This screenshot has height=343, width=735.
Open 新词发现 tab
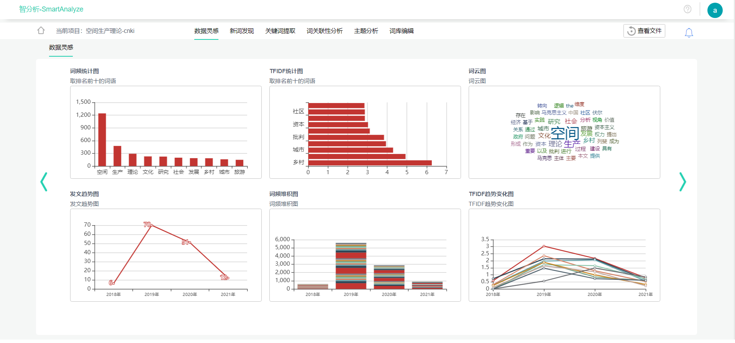pos(241,31)
